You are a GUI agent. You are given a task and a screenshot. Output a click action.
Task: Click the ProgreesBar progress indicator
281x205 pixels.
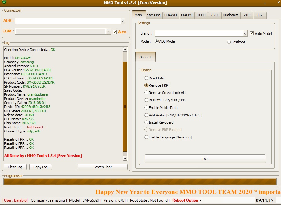tap(140, 181)
